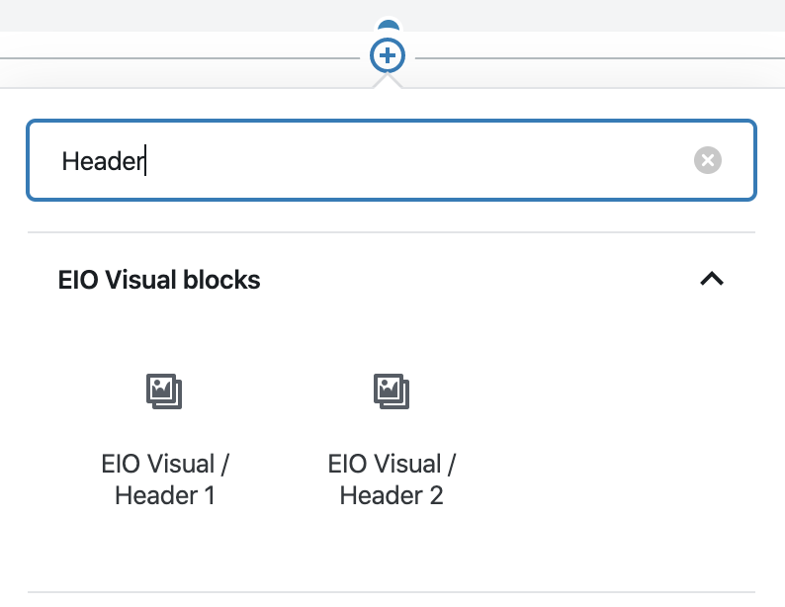
Task: Insert block via the 'EIO Visual / Header 1' label
Action: 165,479
